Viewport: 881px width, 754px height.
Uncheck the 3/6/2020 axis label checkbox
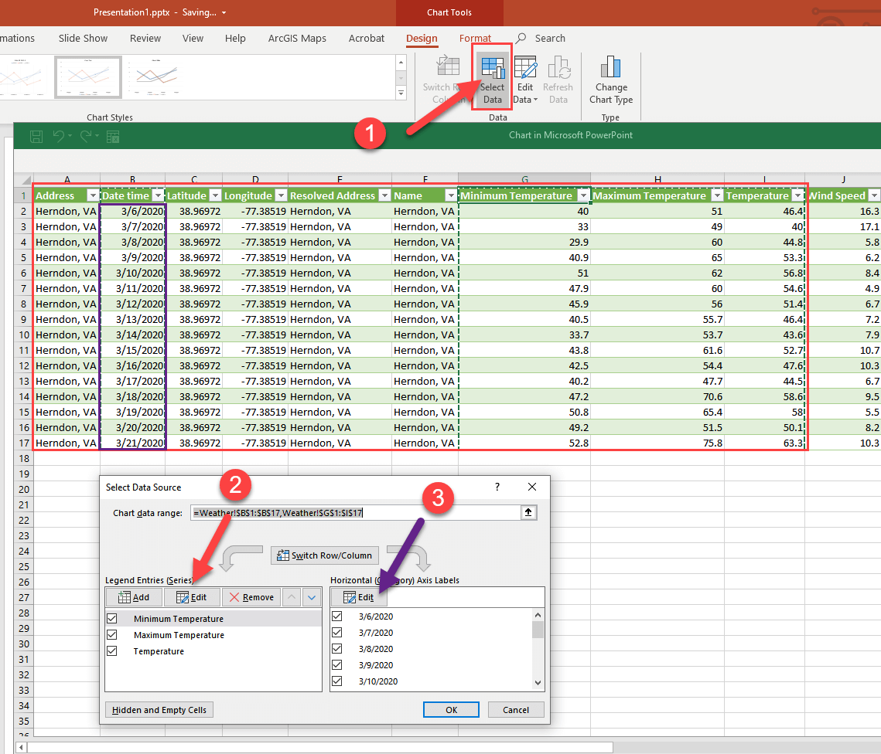[x=336, y=616]
